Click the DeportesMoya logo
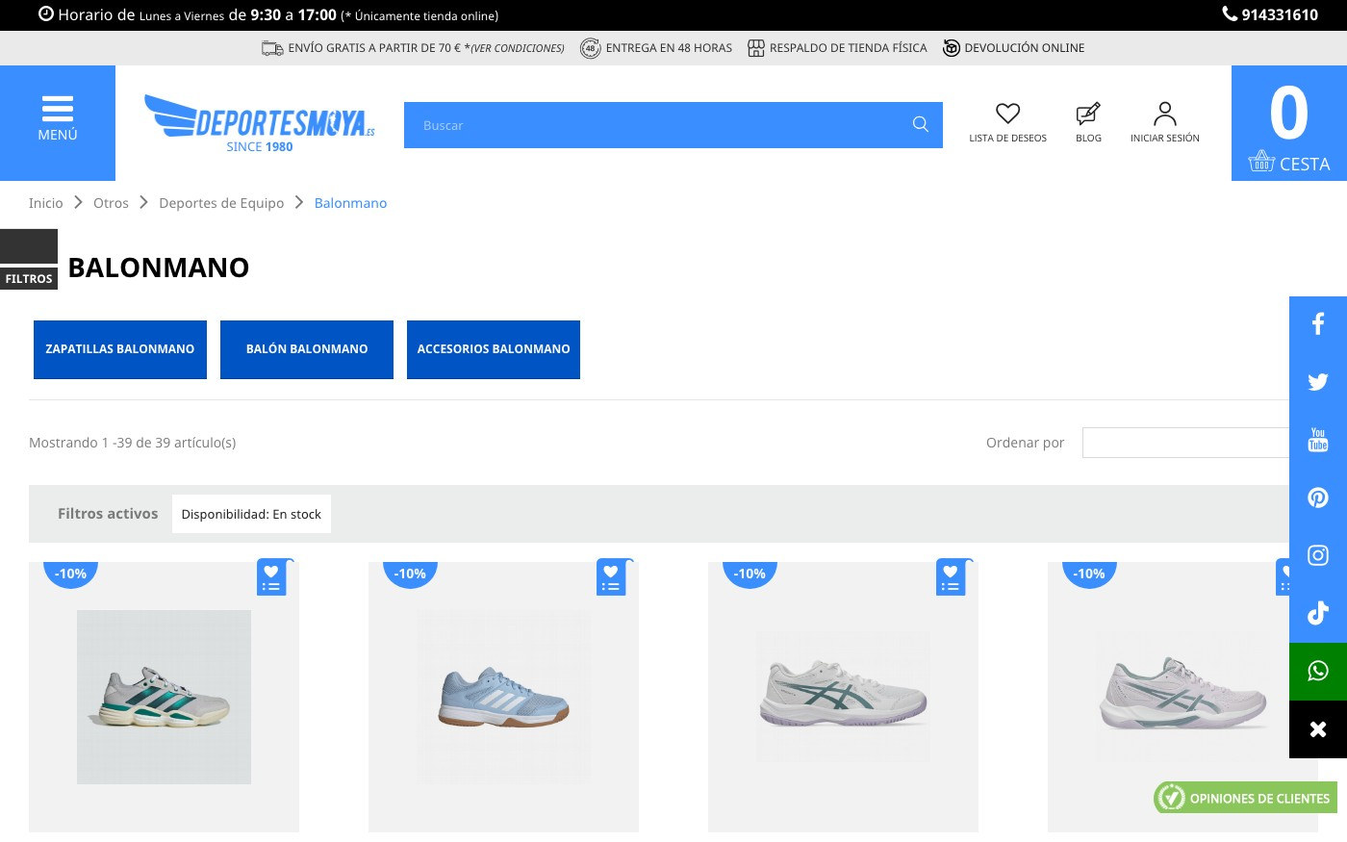This screenshot has width=1347, height=842. click(260, 123)
